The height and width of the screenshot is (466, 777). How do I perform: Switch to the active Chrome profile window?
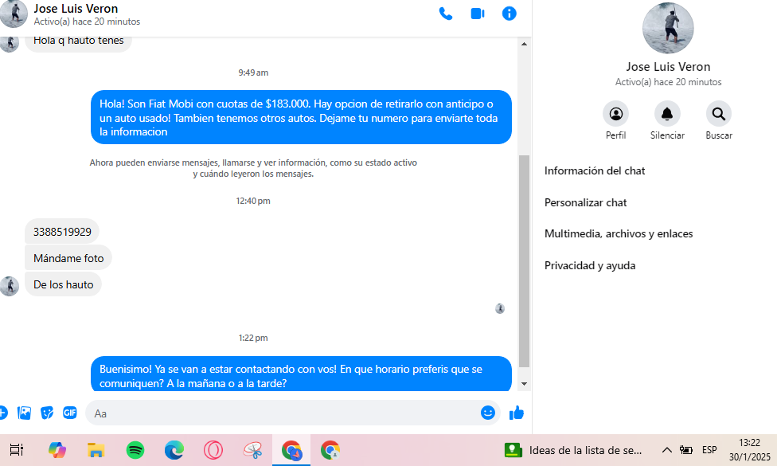click(291, 450)
